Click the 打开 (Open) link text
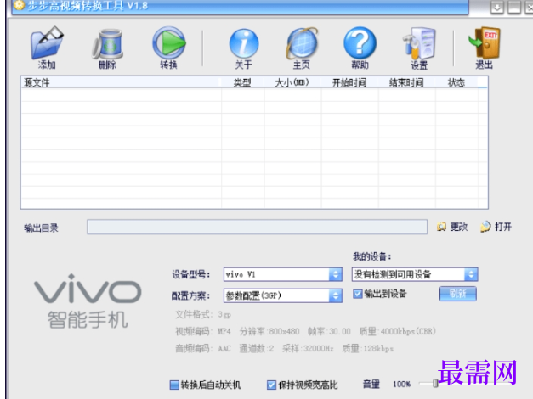This screenshot has height=399, width=533. tap(503, 227)
